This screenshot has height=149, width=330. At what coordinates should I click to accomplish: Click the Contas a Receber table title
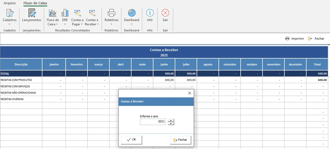tap(164, 50)
